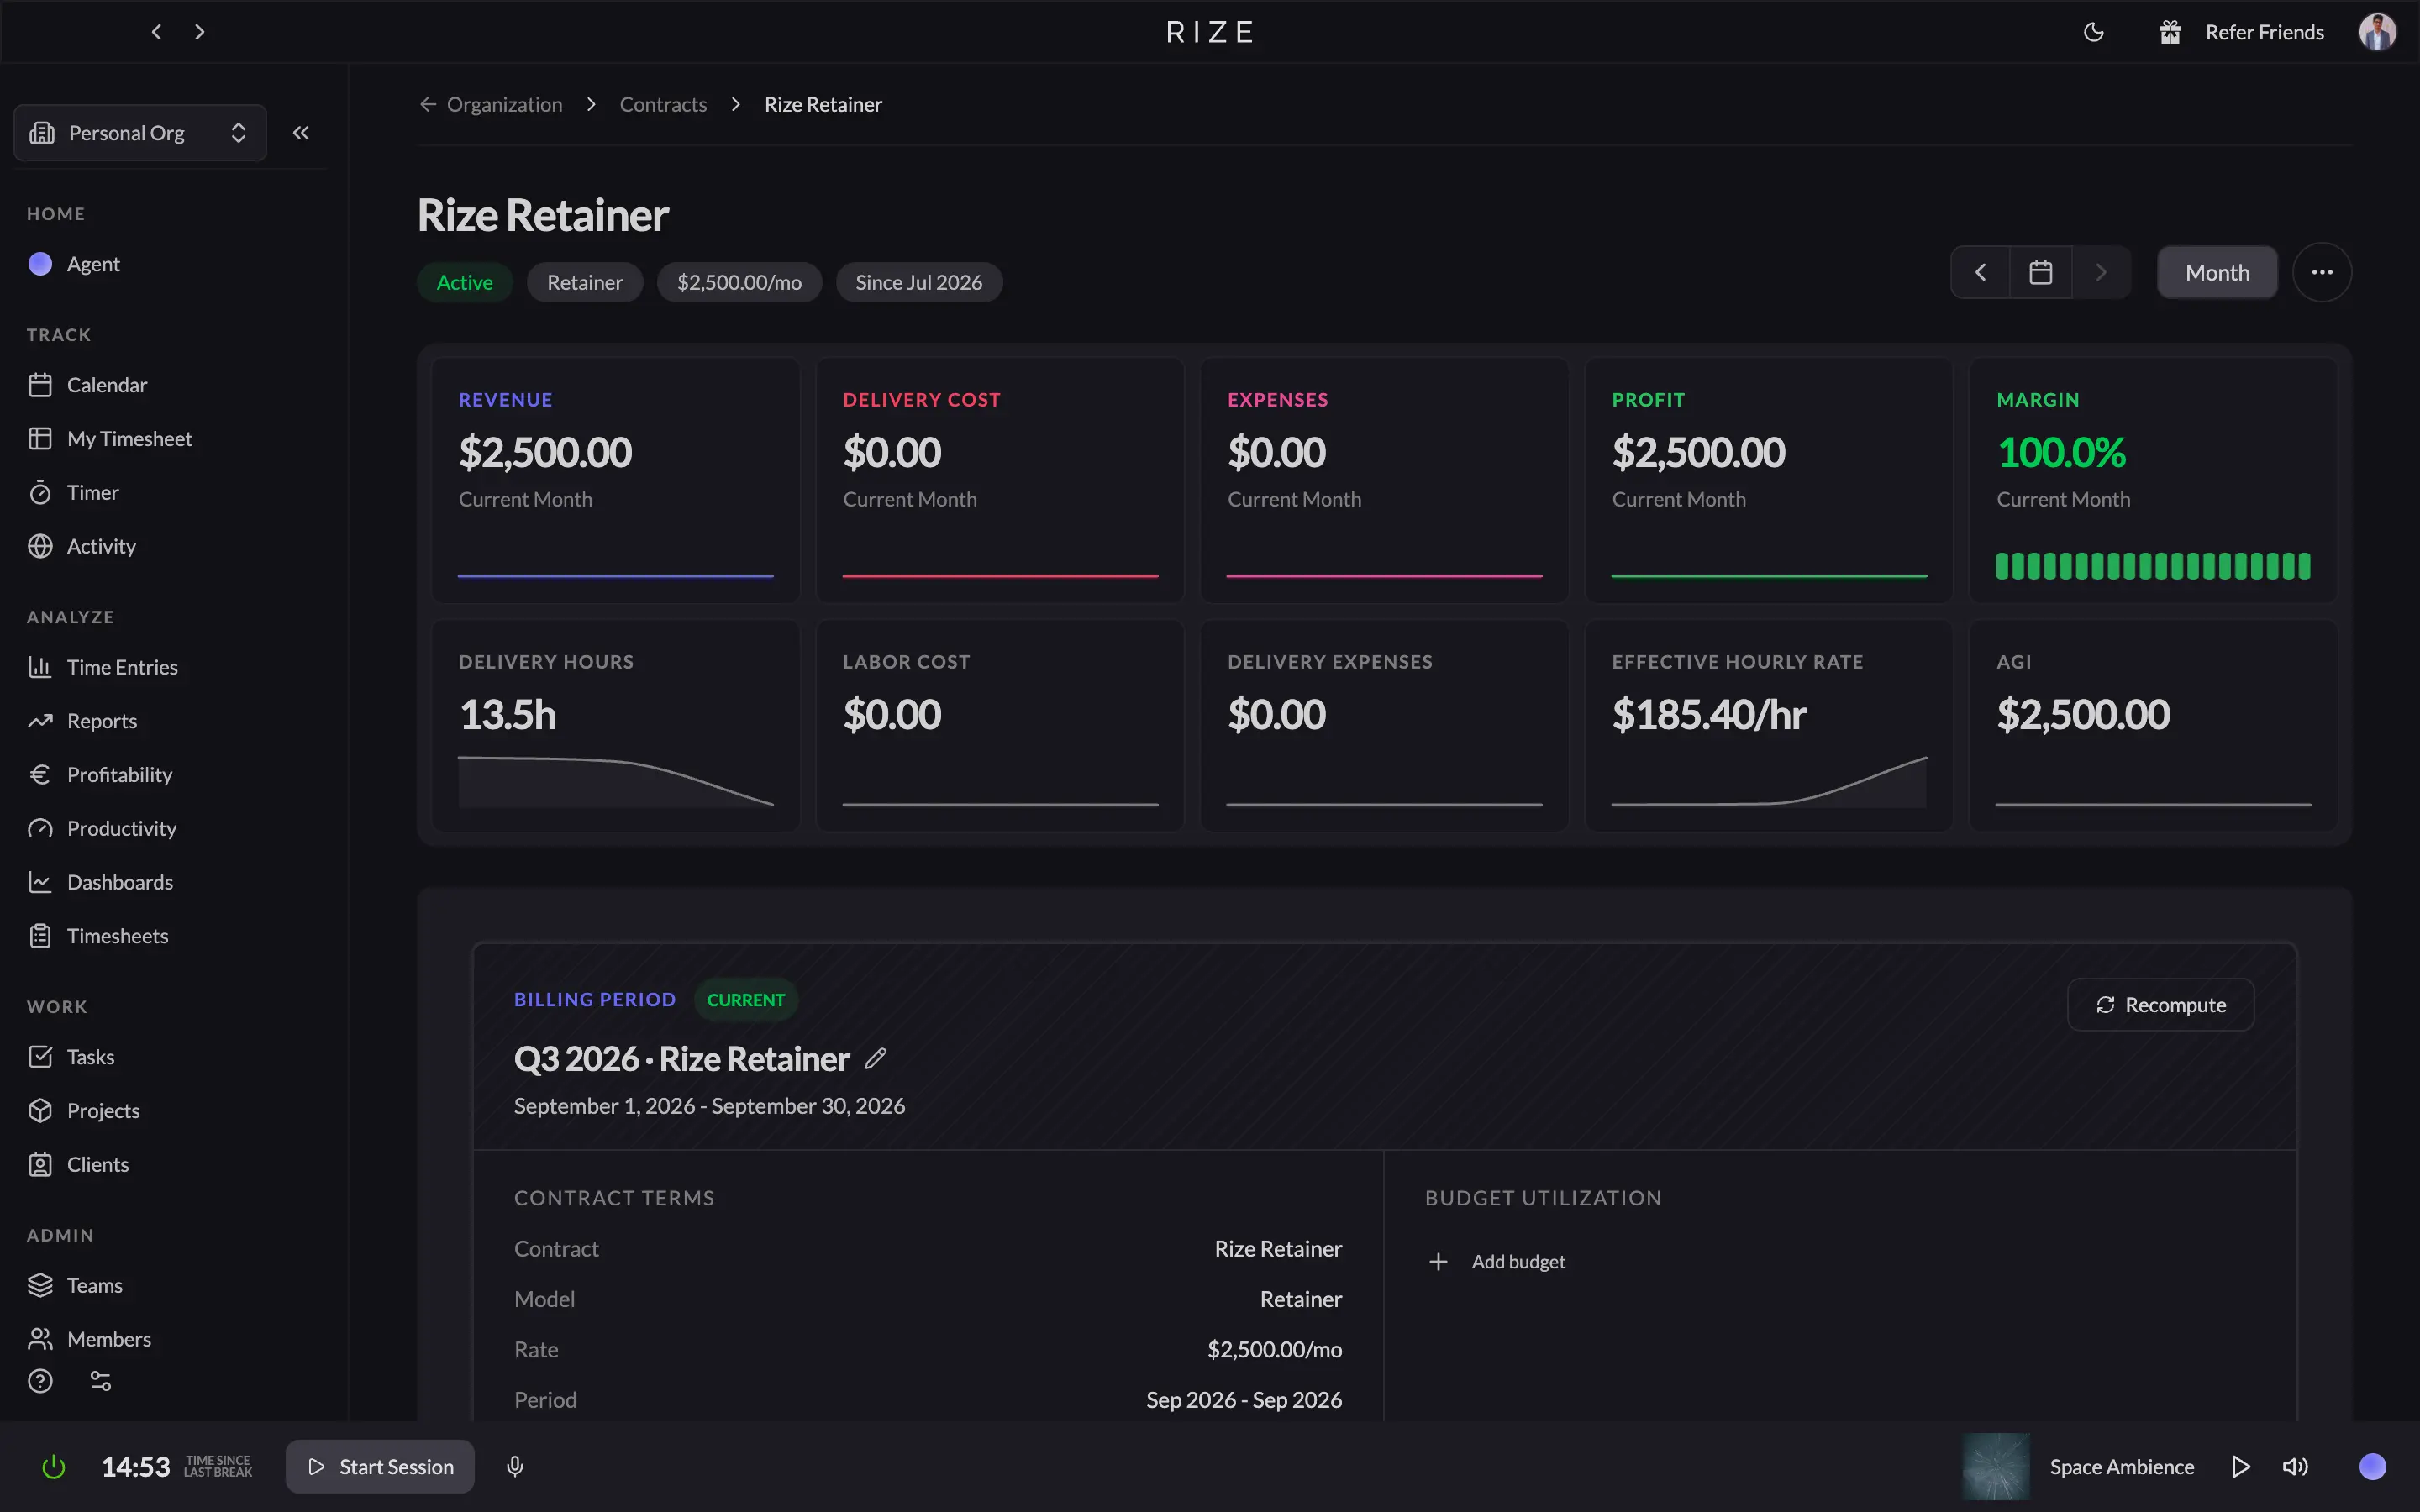
Task: Click the Dashboards chart icon
Action: tap(40, 882)
